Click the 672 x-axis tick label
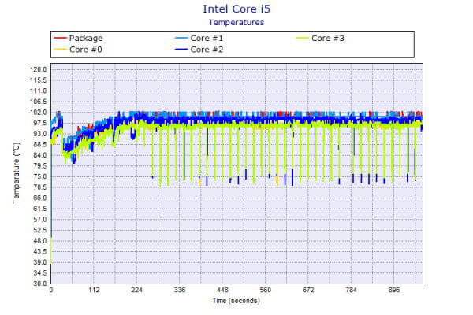Image resolution: width=473 pixels, height=315 pixels. point(308,291)
